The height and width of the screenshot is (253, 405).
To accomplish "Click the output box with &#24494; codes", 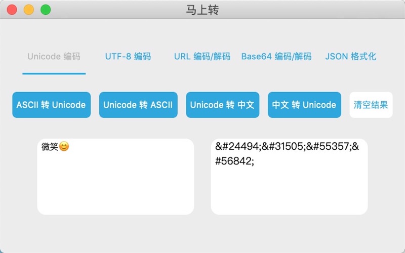I will tap(289, 177).
